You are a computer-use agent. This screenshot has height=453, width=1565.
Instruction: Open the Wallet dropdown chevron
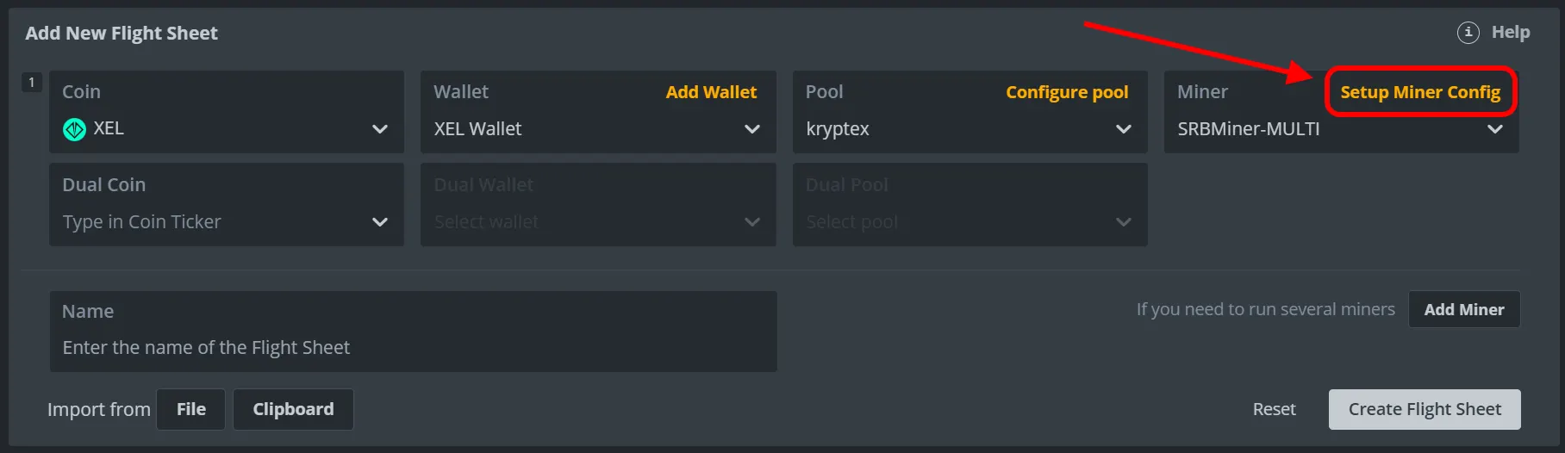coord(751,129)
